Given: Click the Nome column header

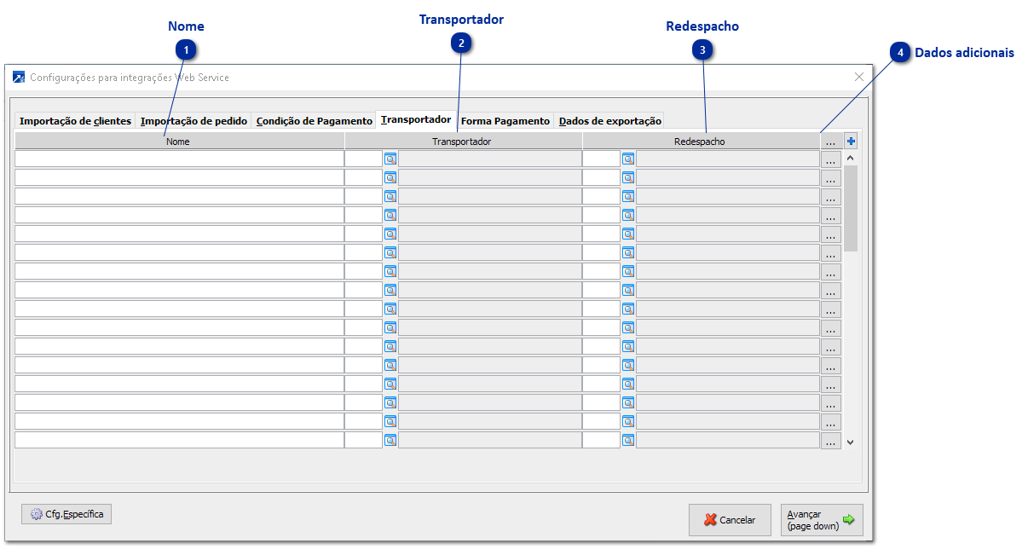Looking at the screenshot, I should (179, 141).
